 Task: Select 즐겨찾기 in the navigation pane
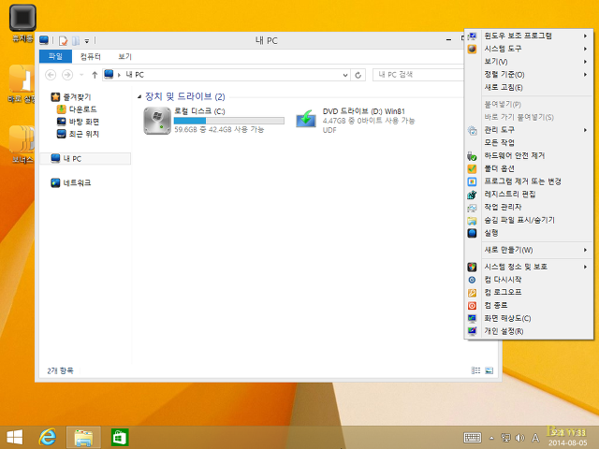[x=71, y=97]
